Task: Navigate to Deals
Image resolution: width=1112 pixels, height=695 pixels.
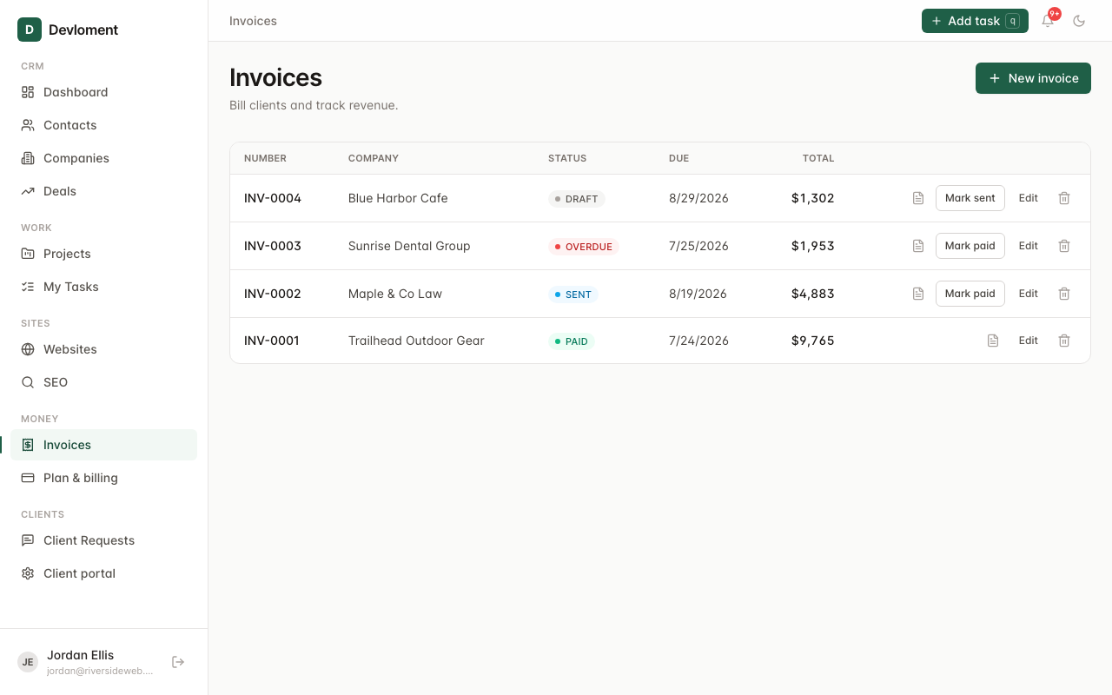Action: (103, 191)
